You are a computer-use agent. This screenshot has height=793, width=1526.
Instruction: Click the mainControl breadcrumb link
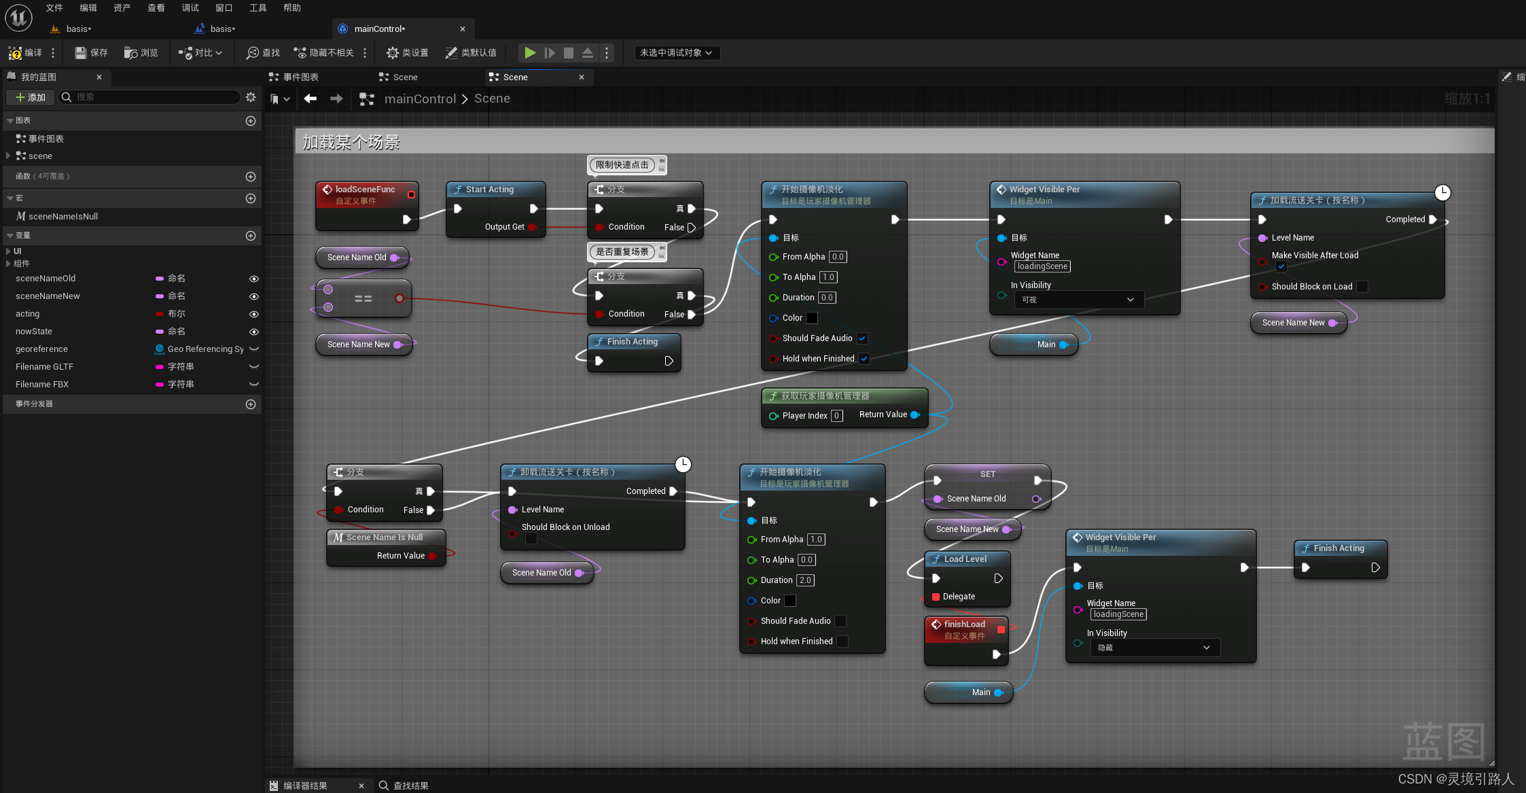click(420, 99)
